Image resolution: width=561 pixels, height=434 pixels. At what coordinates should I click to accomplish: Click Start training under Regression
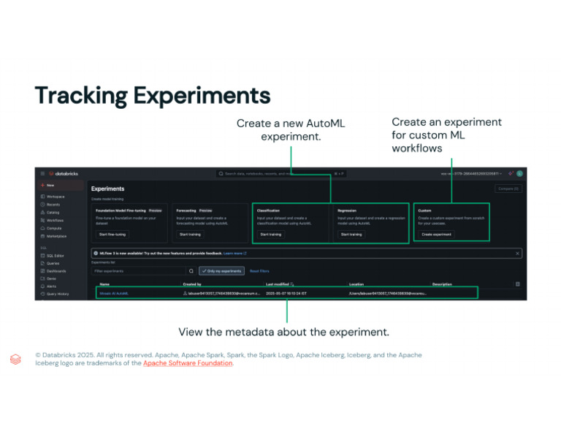[351, 235]
